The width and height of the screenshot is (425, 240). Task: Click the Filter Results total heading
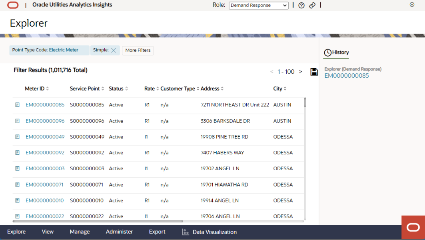pyautogui.click(x=50, y=70)
